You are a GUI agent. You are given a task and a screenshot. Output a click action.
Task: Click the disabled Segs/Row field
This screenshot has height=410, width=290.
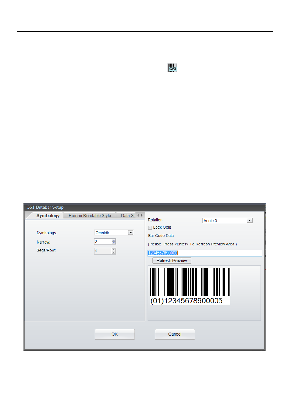[105, 251]
